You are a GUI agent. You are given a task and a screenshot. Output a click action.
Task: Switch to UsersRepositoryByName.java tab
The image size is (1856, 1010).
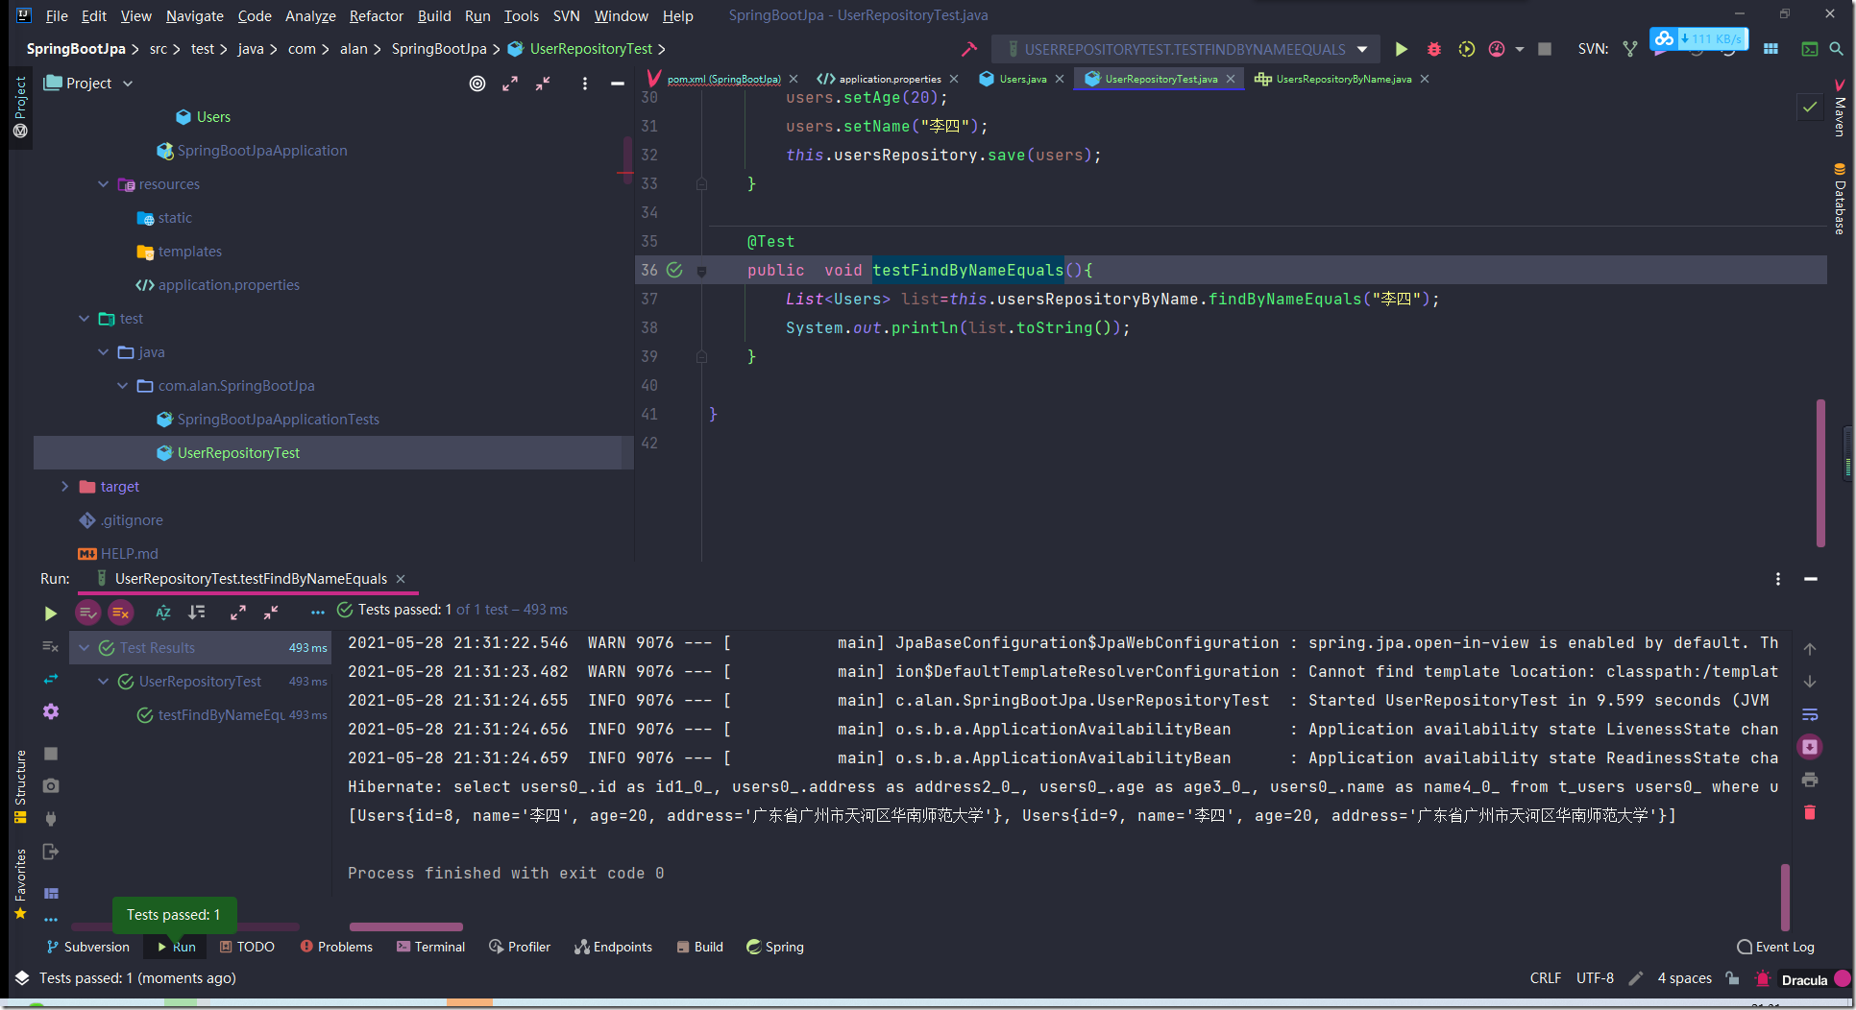click(1343, 79)
